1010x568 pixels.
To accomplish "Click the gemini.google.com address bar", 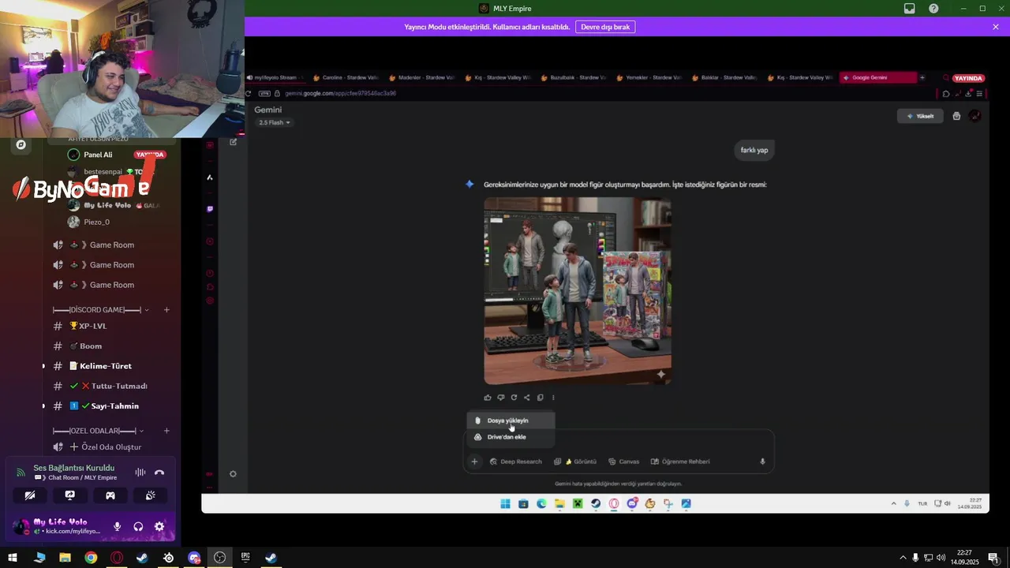I will coord(340,93).
